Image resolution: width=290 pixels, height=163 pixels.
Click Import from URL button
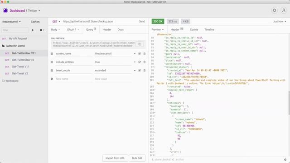115,158
